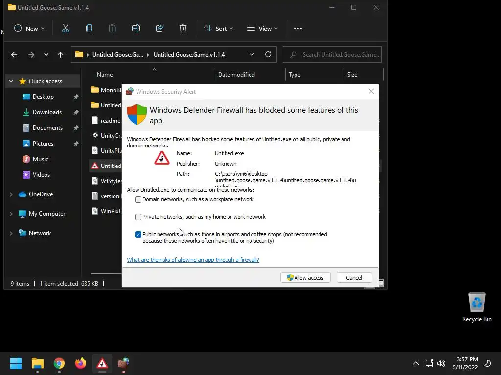Open the Sort options dropdown
This screenshot has width=501, height=375.
pos(219,28)
